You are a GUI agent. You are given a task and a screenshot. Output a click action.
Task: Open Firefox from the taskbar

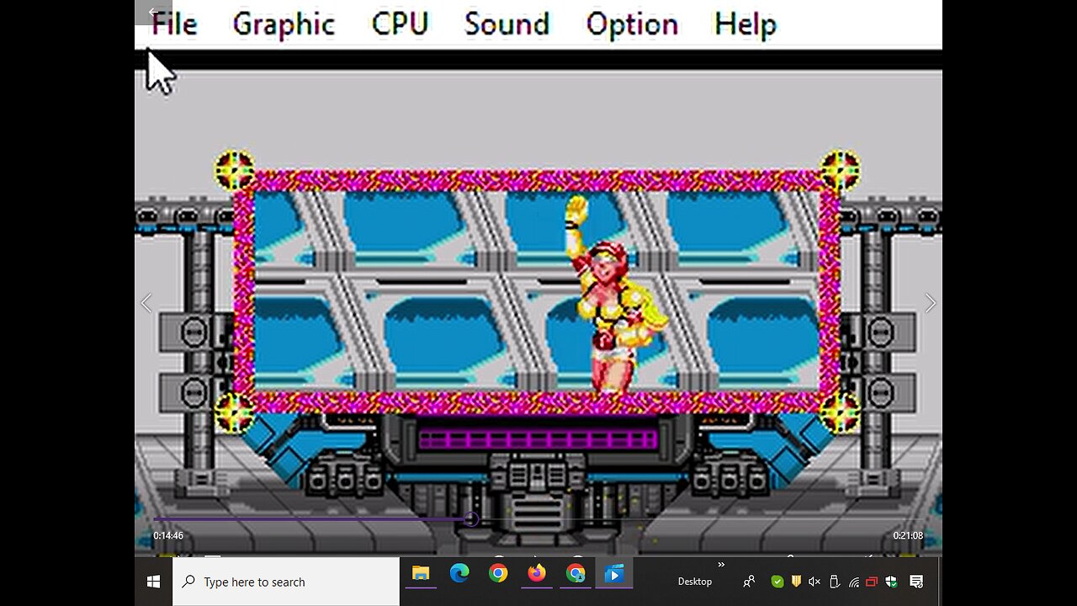537,574
